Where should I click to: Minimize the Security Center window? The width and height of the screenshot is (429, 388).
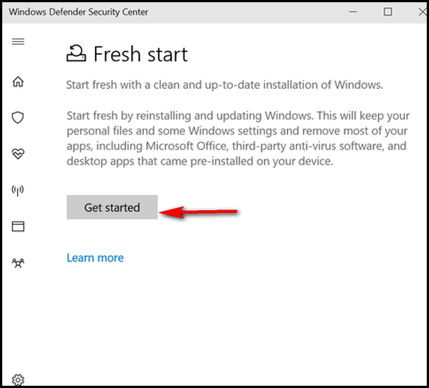[x=353, y=12]
